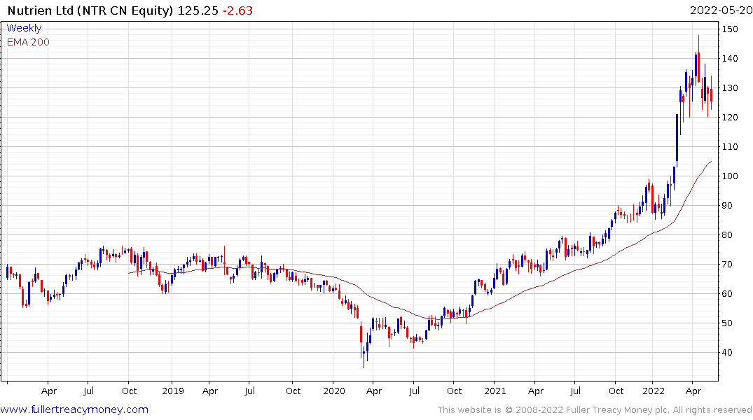The image size is (753, 420).
Task: Click the 100 price axis label
Action: (x=730, y=176)
